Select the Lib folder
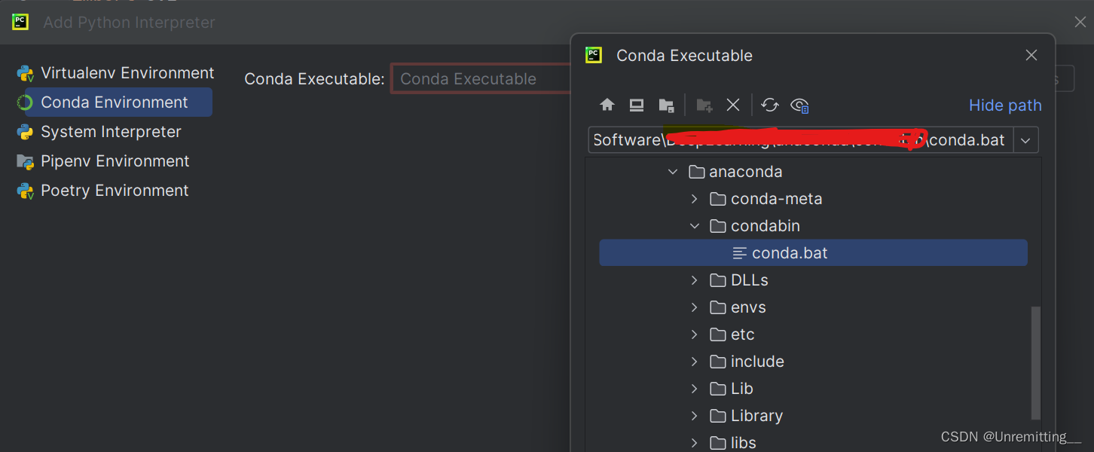This screenshot has height=452, width=1094. (732, 389)
